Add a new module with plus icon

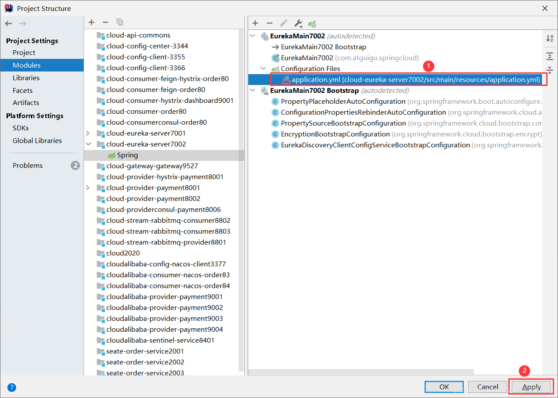pyautogui.click(x=91, y=22)
